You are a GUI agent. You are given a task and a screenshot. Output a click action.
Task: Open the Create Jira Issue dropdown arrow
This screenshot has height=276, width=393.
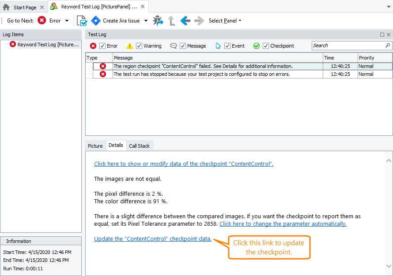click(146, 20)
